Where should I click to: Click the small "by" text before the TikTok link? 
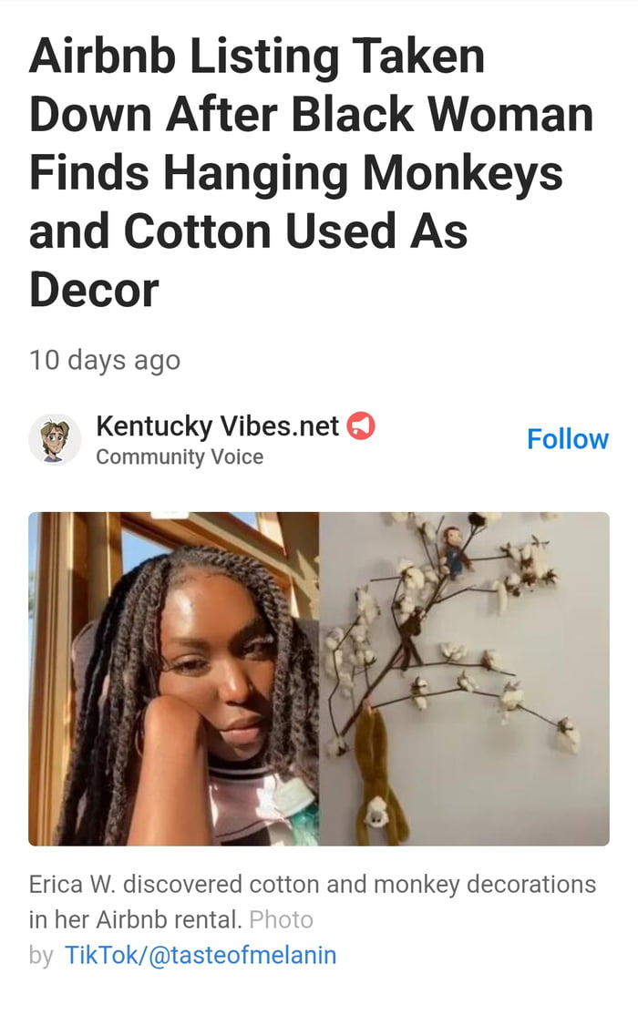coord(41,955)
